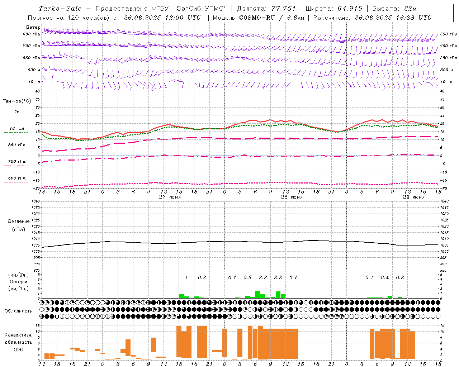Click the Td 2м dew point legend entry

17,128
